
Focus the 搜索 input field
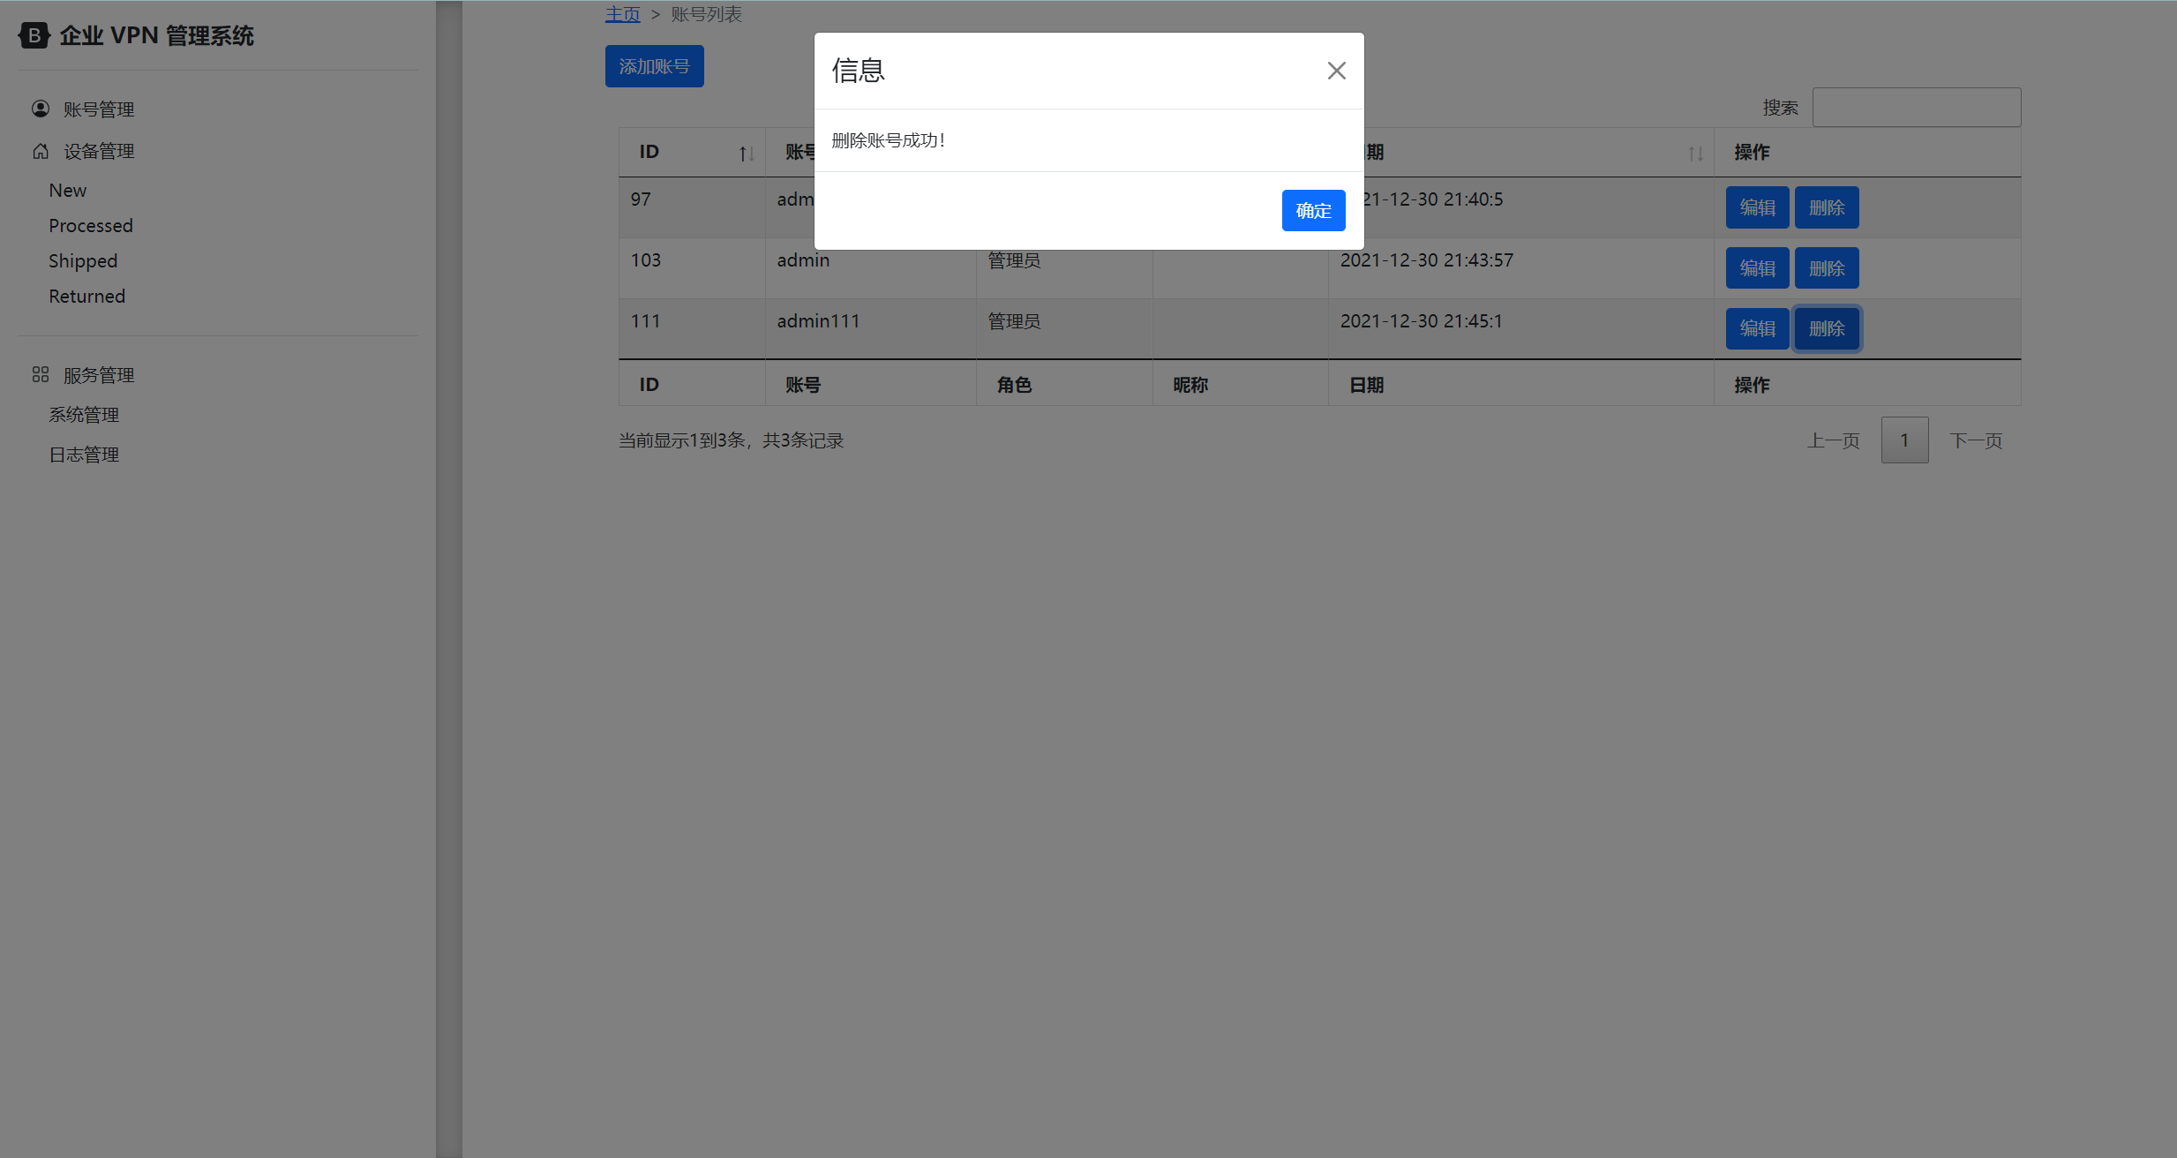pos(1916,107)
